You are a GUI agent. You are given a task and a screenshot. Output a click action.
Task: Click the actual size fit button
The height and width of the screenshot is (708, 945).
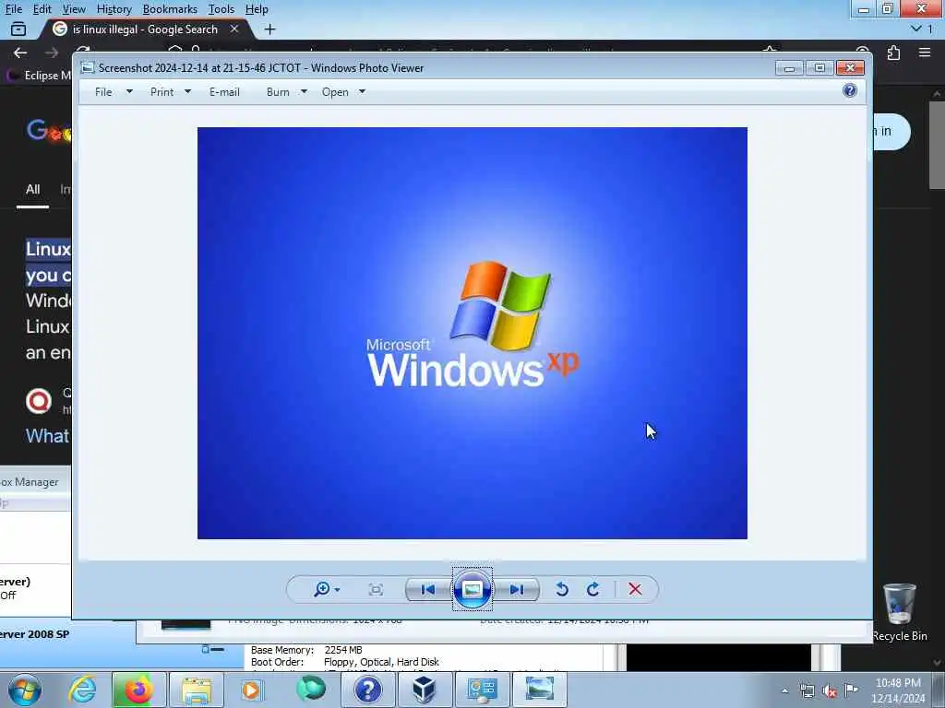click(x=376, y=589)
